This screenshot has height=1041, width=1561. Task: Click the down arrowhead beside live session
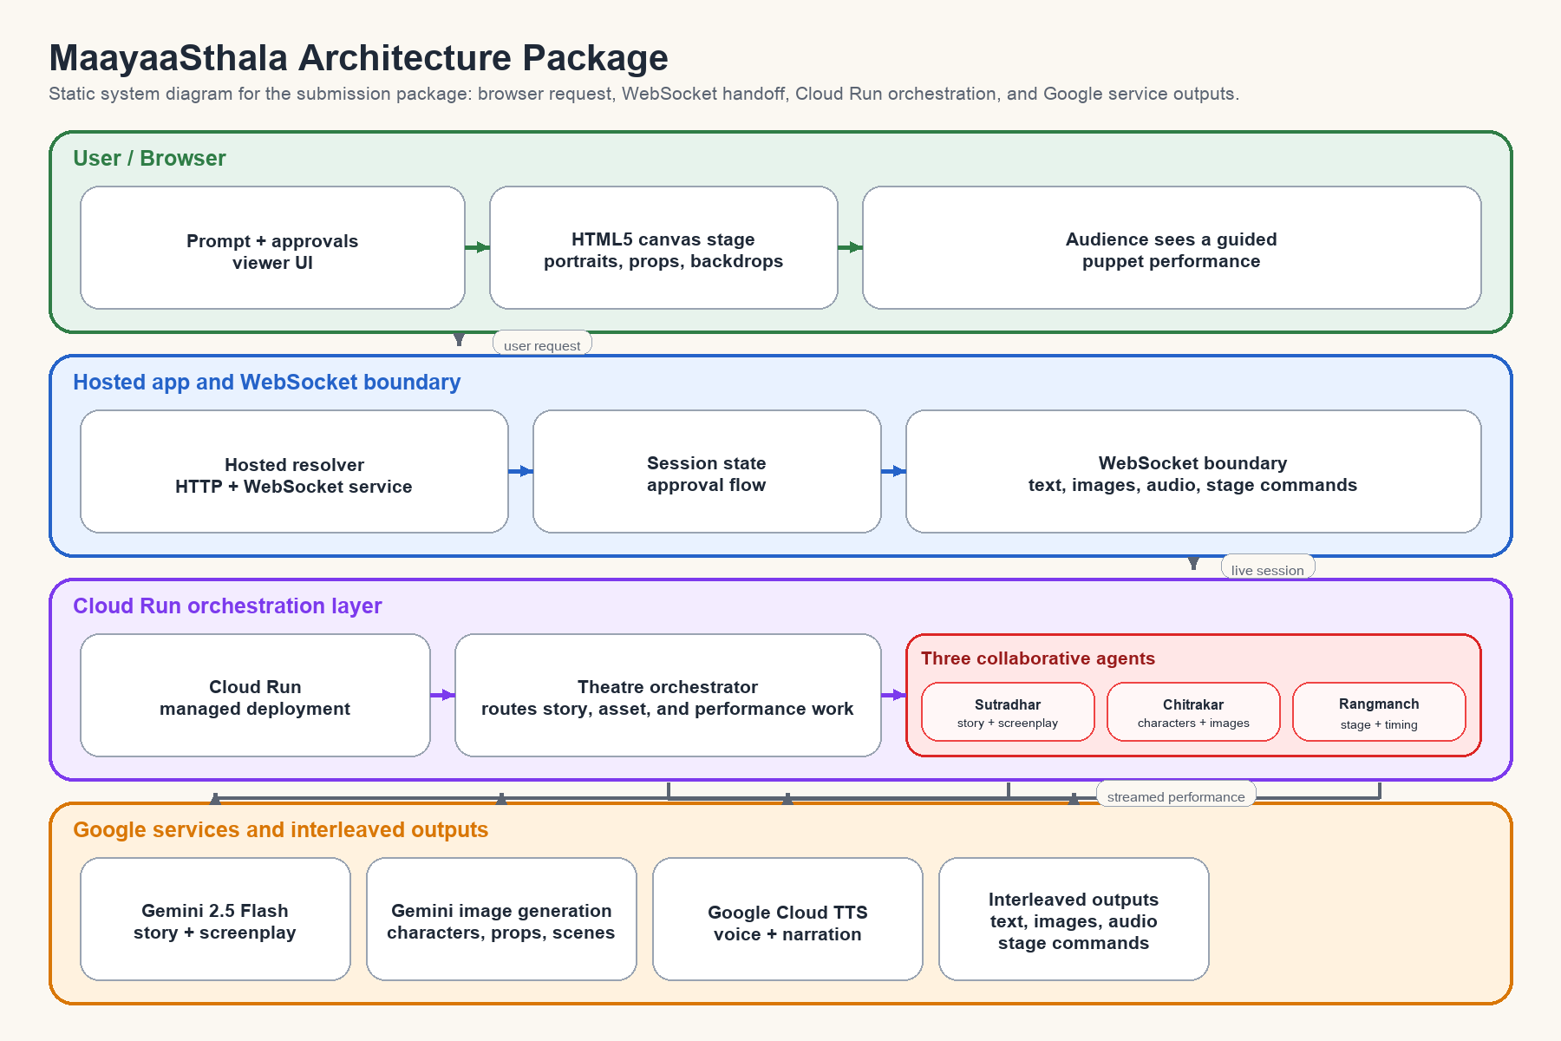coord(1193,563)
